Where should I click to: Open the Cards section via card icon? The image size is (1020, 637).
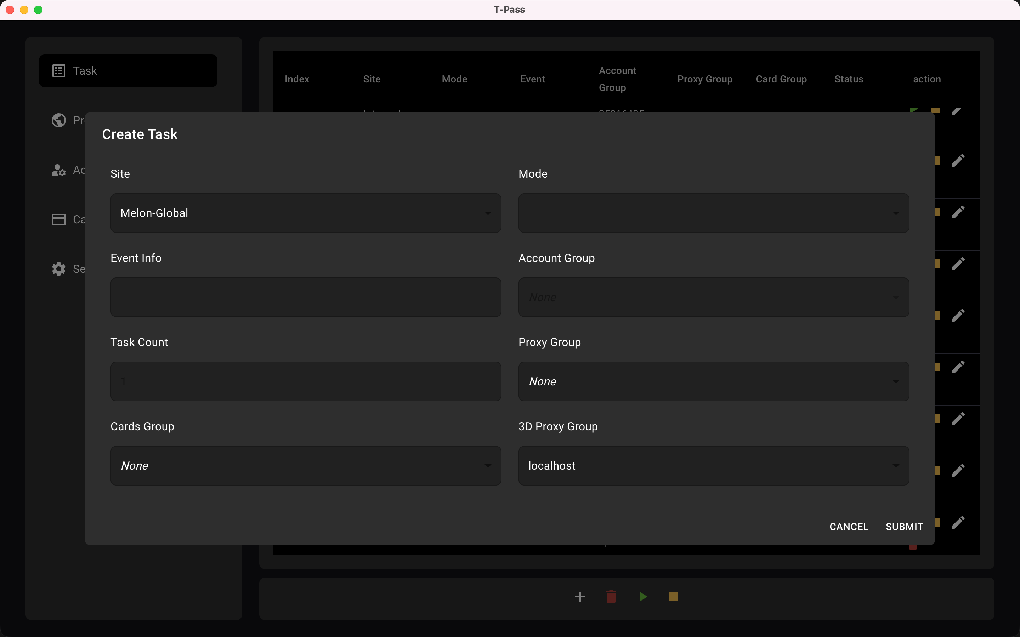pyautogui.click(x=58, y=219)
